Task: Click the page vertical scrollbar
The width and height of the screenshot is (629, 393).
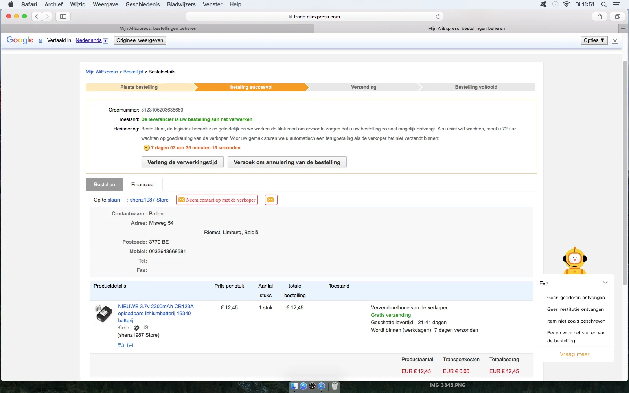Action: coord(625,173)
